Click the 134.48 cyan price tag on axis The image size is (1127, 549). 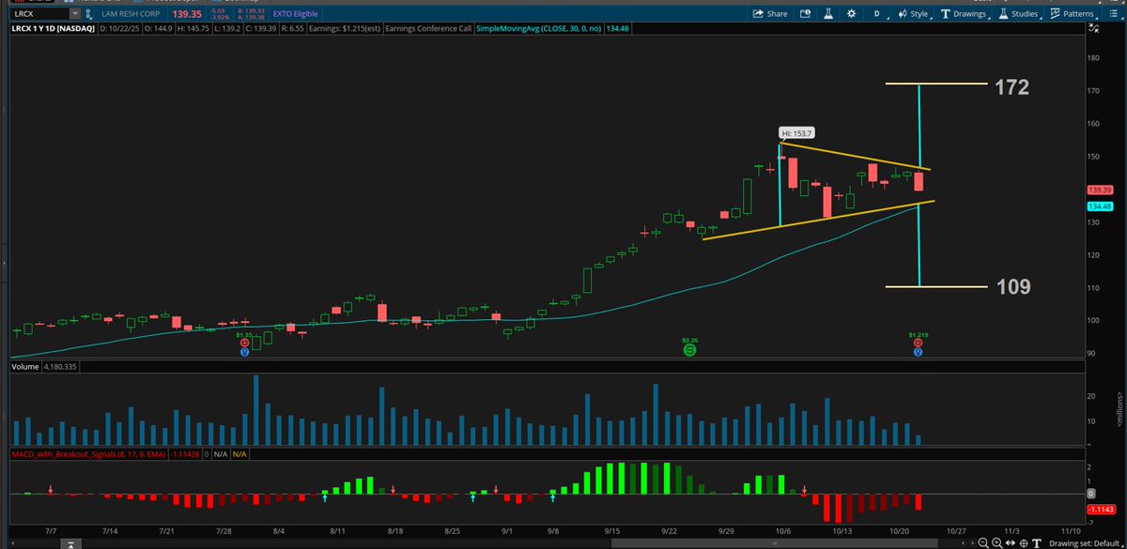[x=1099, y=206]
